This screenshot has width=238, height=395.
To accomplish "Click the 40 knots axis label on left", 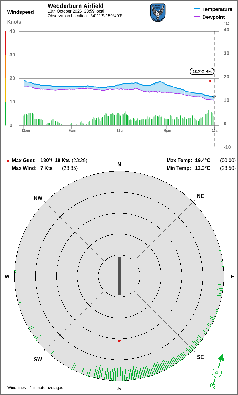I will click(12, 31).
